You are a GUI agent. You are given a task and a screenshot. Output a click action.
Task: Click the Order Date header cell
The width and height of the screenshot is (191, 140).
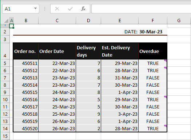57,51
